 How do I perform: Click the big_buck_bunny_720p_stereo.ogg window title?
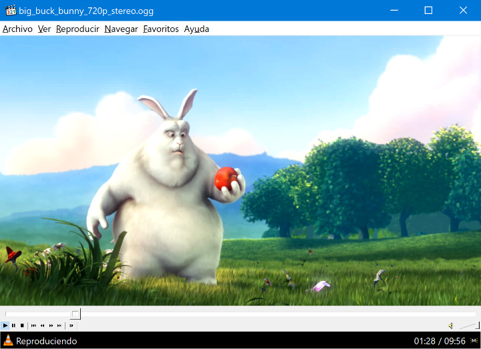pos(86,11)
